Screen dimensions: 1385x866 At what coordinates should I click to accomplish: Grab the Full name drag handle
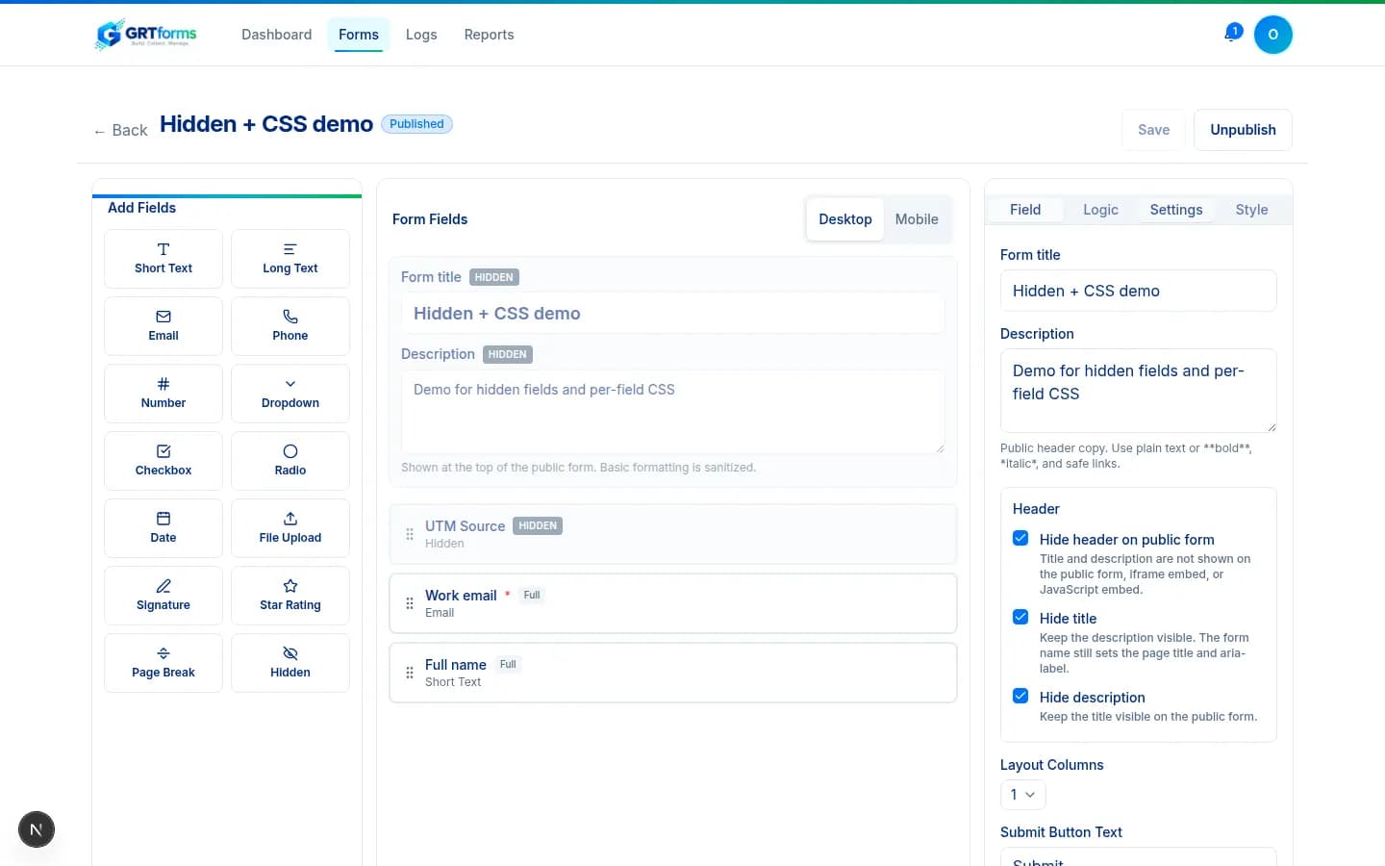pos(410,673)
